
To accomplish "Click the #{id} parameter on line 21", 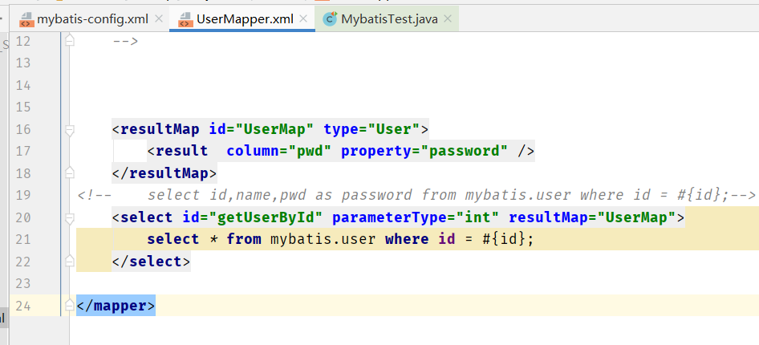I will coord(504,239).
